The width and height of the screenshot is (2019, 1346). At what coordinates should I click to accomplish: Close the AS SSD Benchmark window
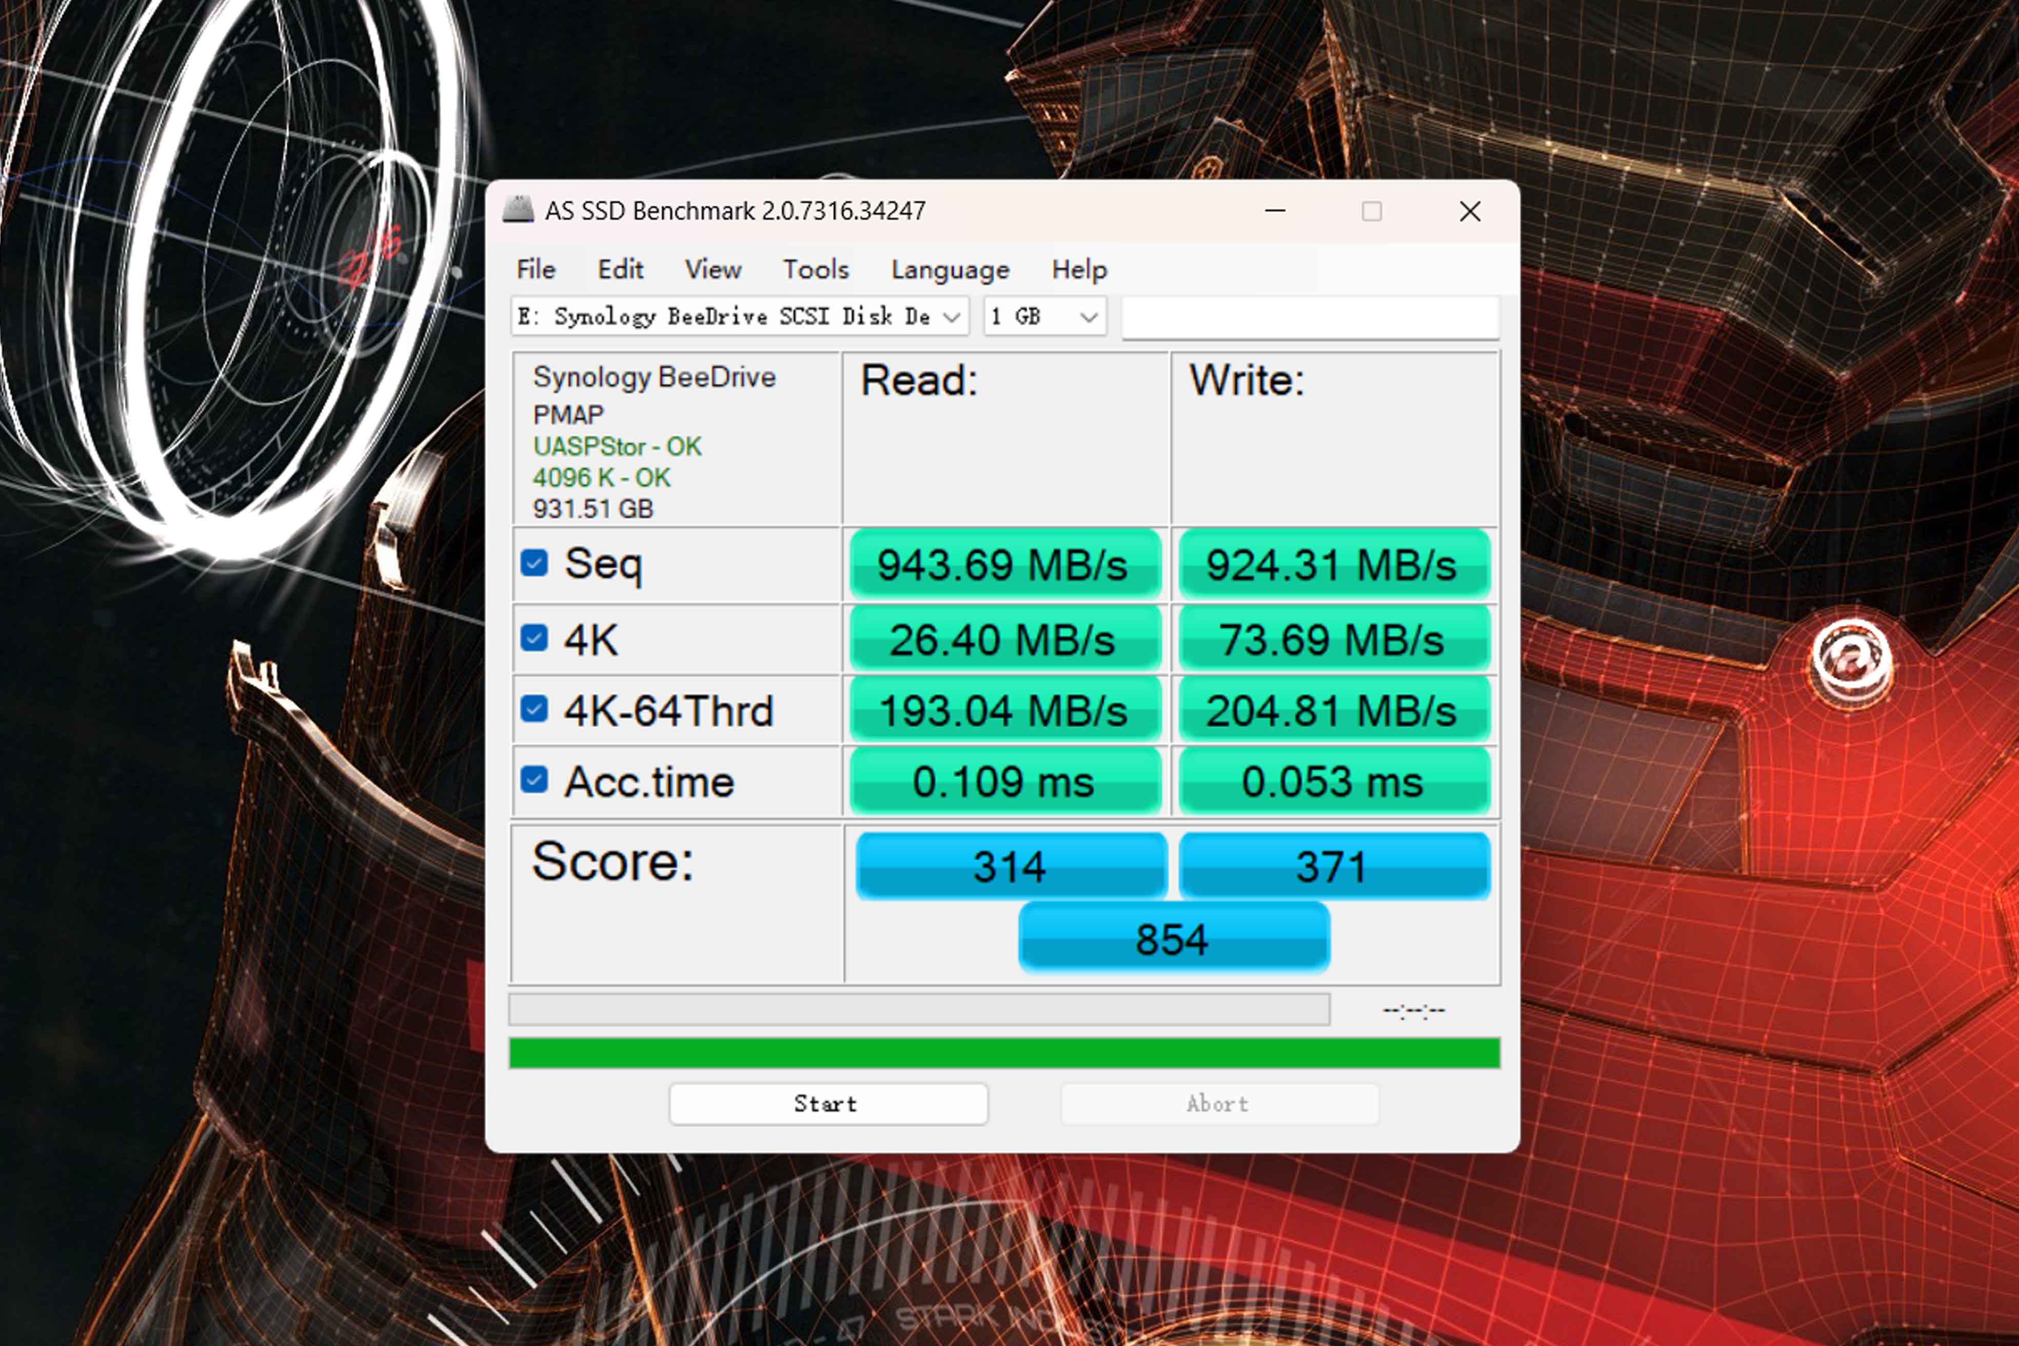click(1470, 211)
